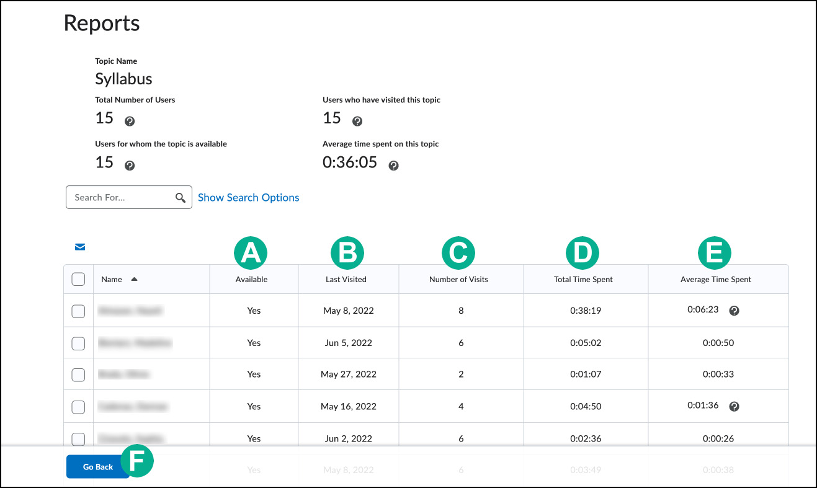Click help icon next to 0:06:23 average

[734, 311]
